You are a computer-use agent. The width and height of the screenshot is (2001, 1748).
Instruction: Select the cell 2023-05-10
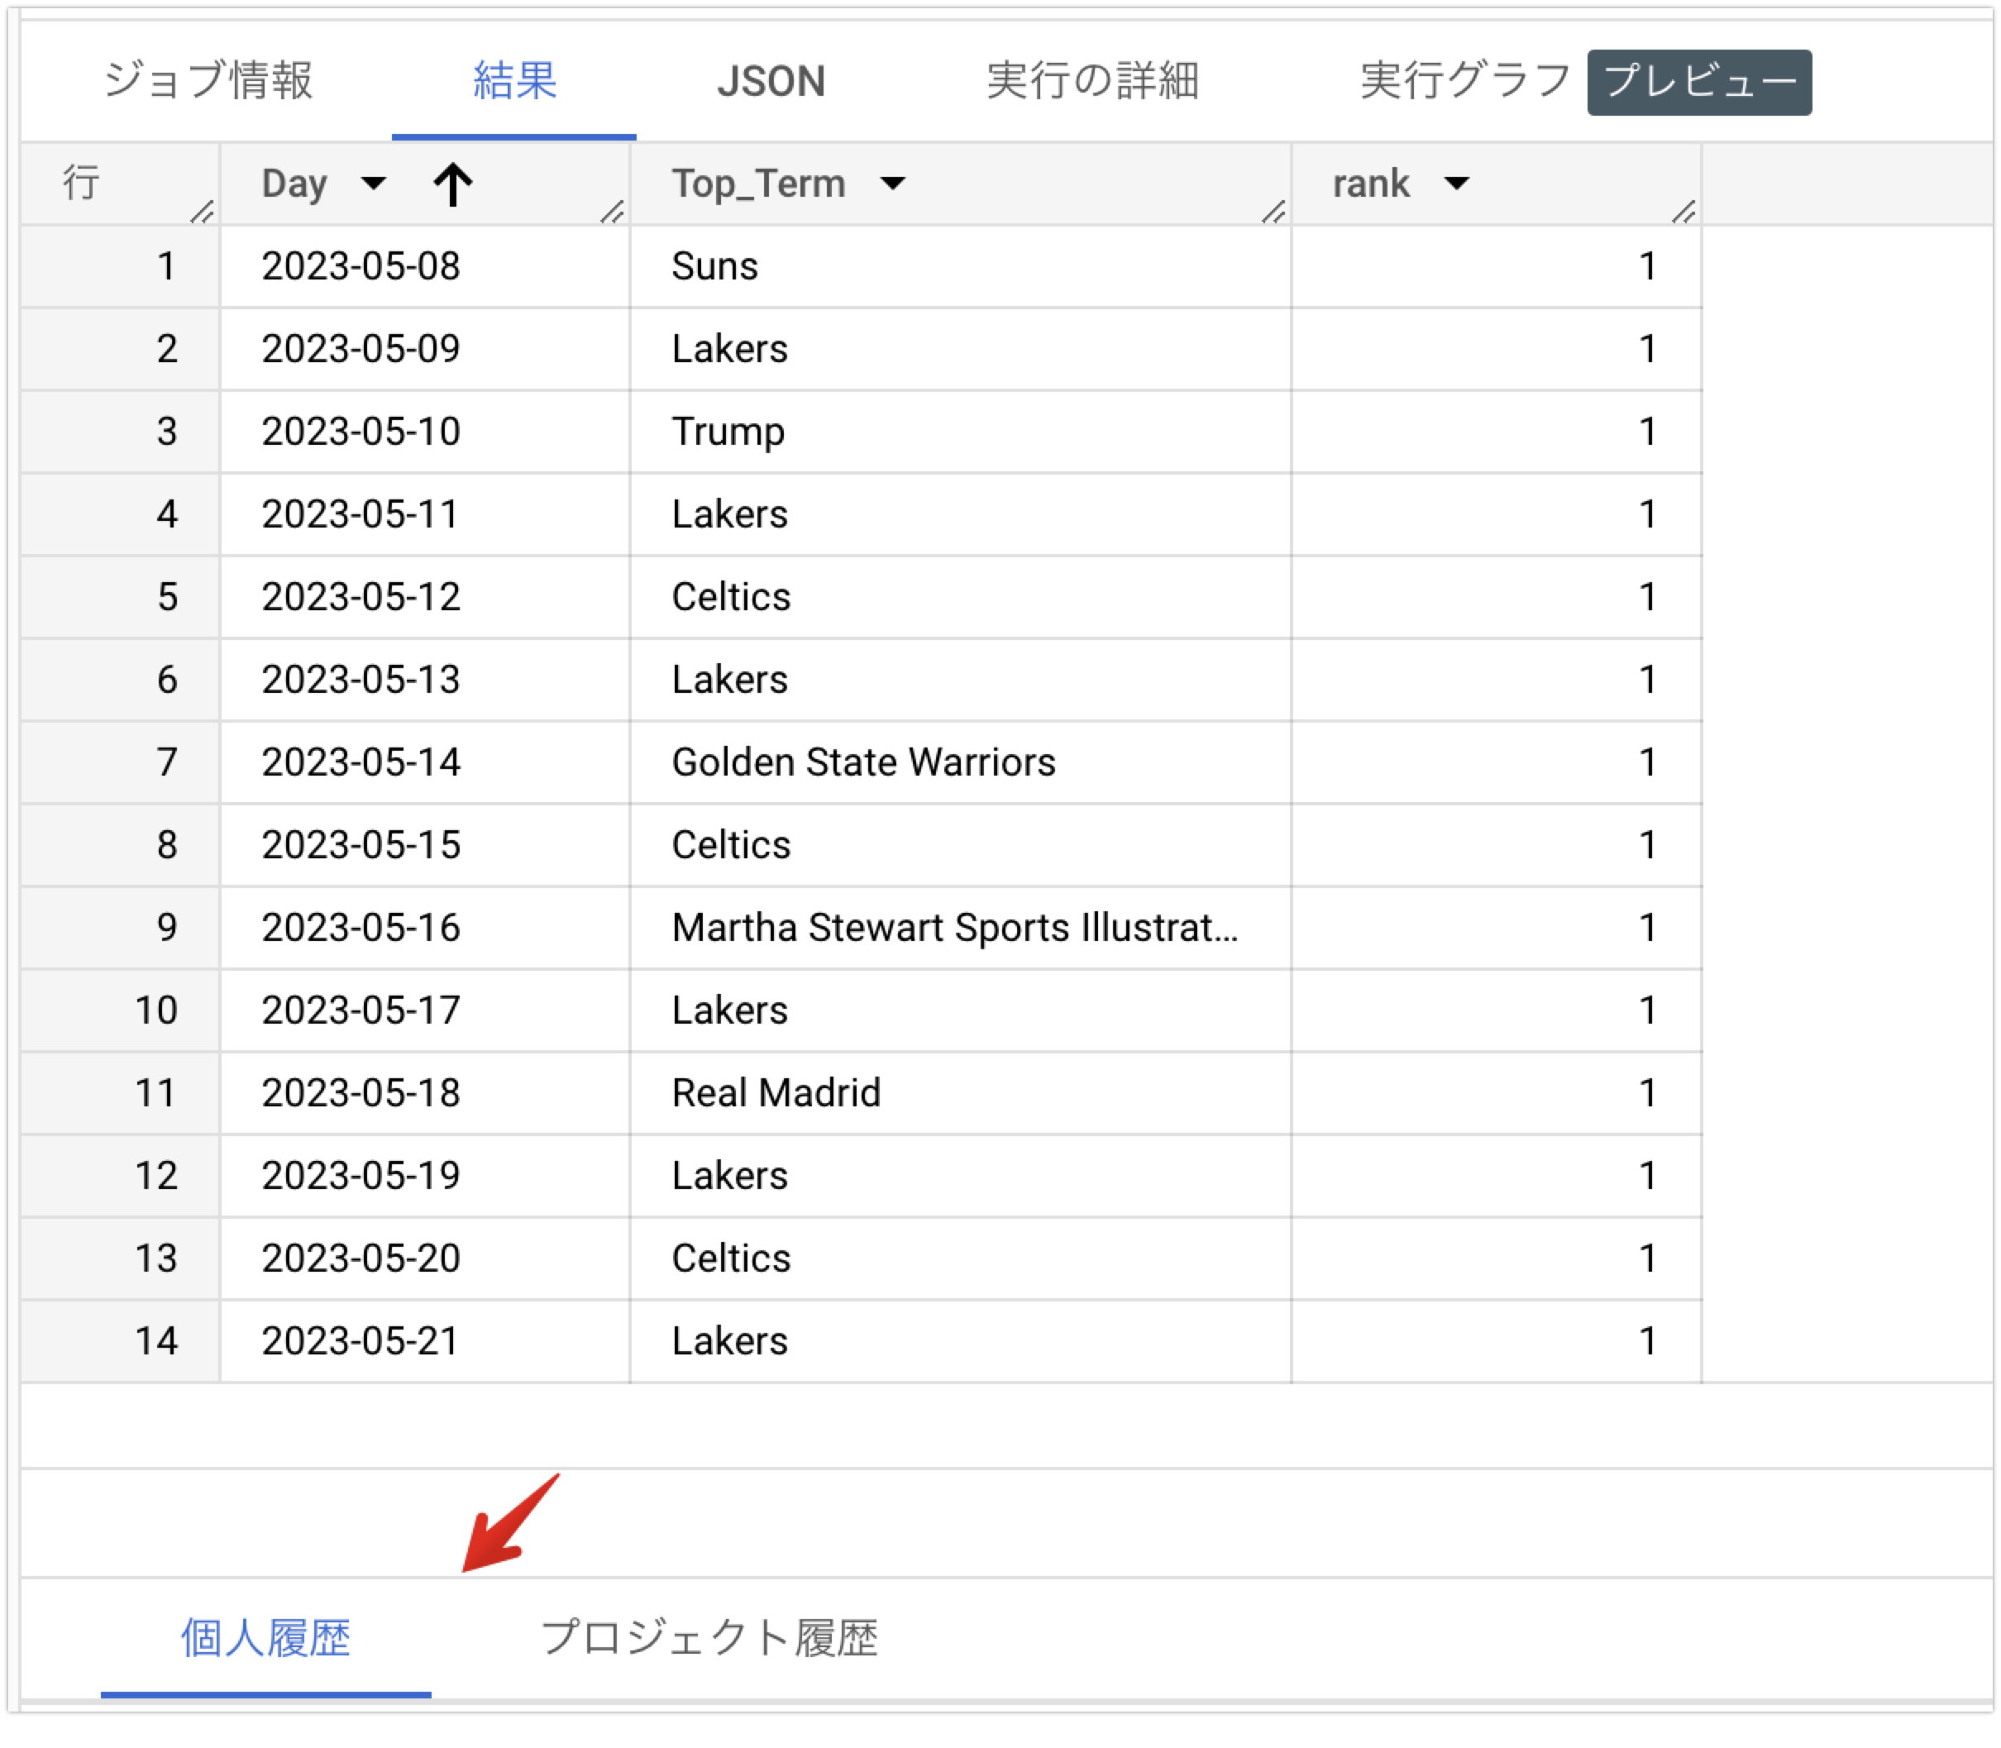(425, 432)
